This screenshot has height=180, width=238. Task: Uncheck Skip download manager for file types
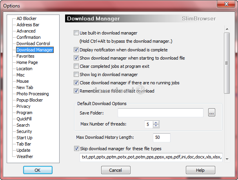coord(76,149)
